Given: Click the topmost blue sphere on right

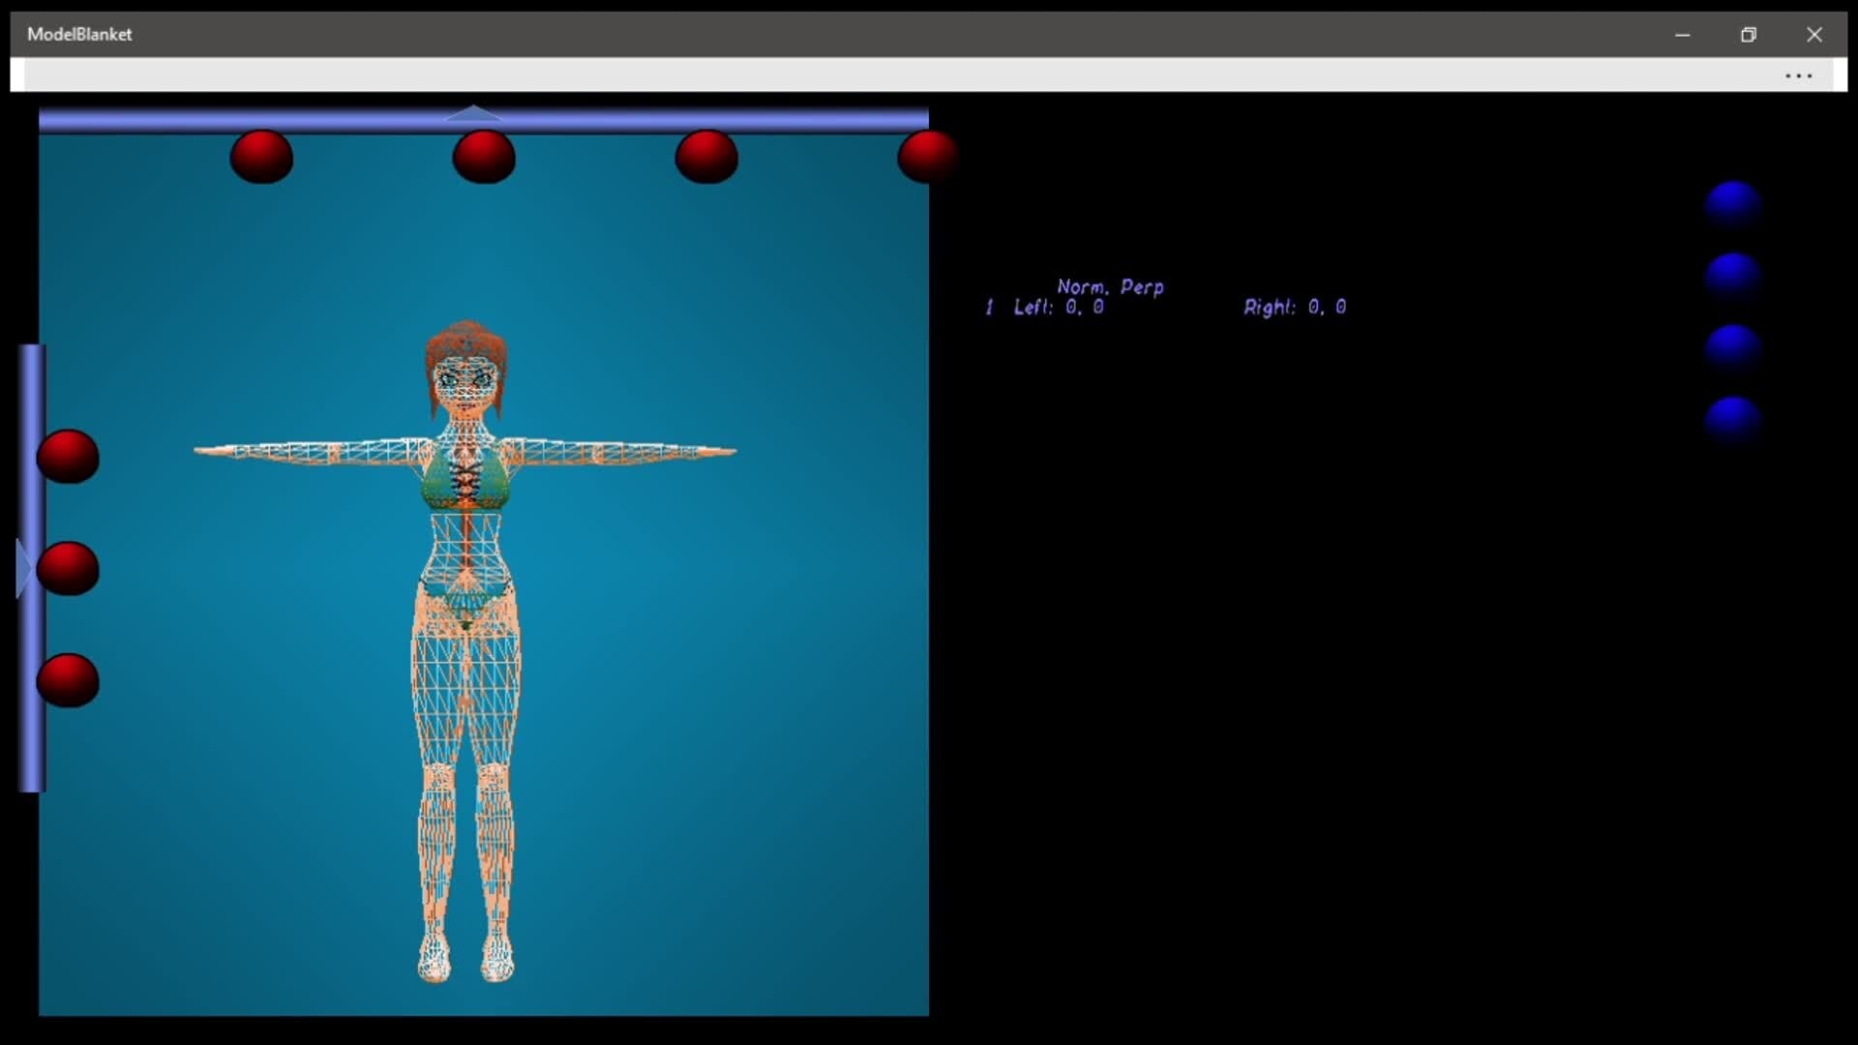Looking at the screenshot, I should click(x=1732, y=204).
